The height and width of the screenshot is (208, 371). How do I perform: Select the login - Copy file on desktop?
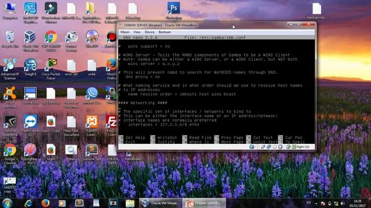pos(51,124)
